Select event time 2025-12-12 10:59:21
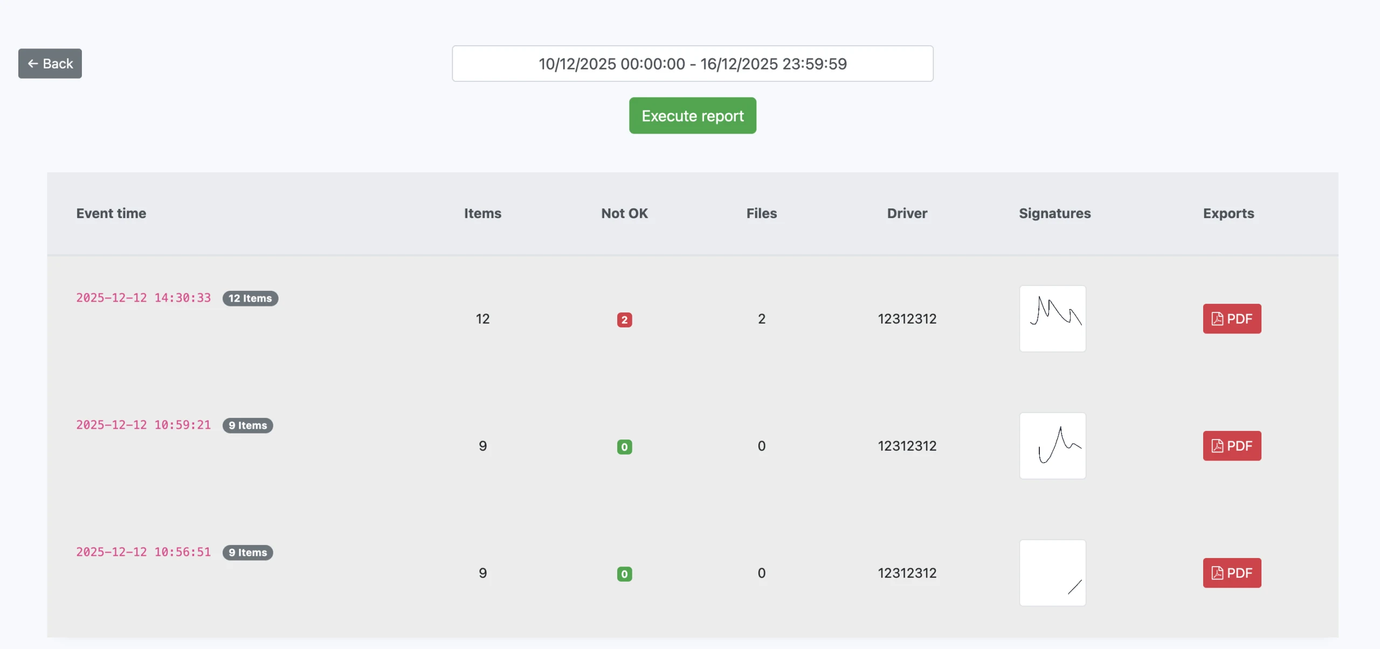 [x=143, y=425]
